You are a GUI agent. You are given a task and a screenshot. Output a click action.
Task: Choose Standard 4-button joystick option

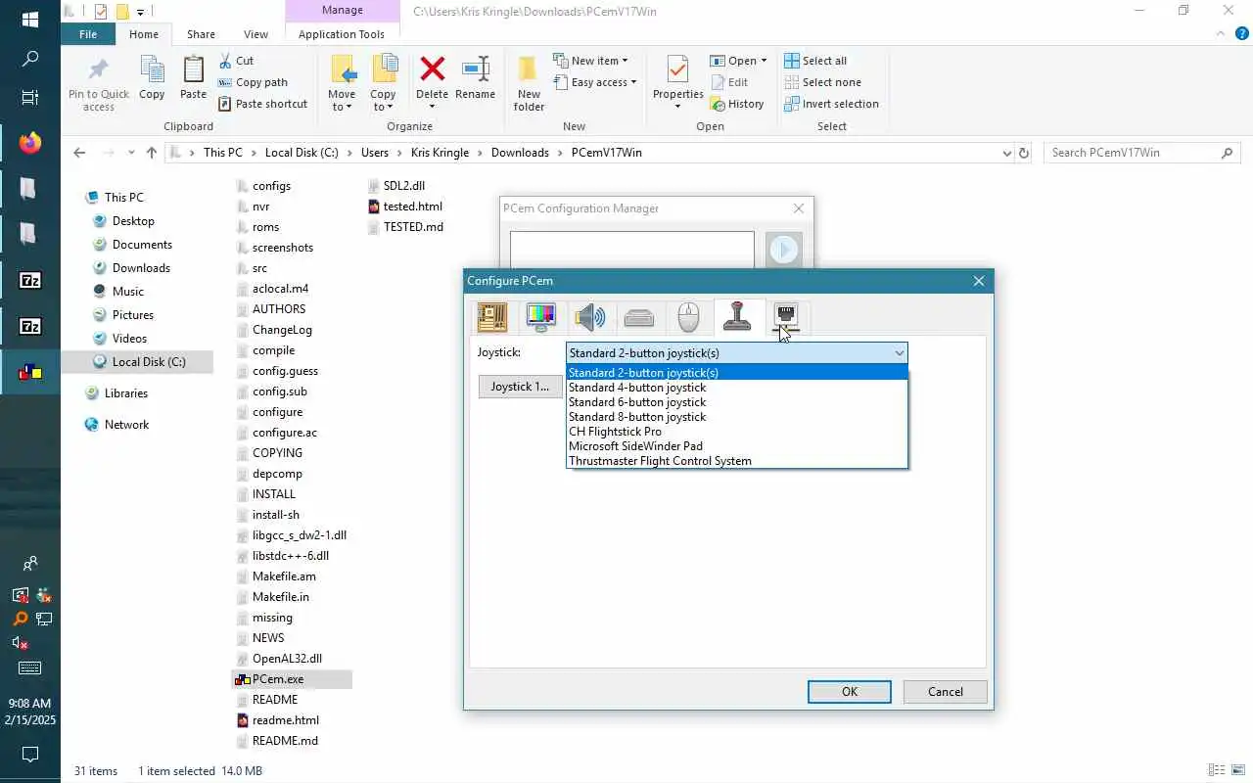point(737,388)
